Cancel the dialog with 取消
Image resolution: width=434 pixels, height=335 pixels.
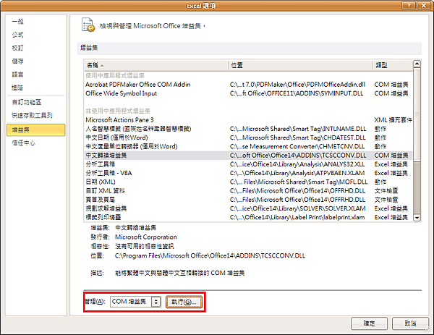coord(410,323)
